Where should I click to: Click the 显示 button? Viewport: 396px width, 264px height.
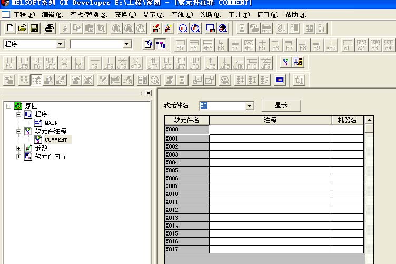[x=281, y=105]
